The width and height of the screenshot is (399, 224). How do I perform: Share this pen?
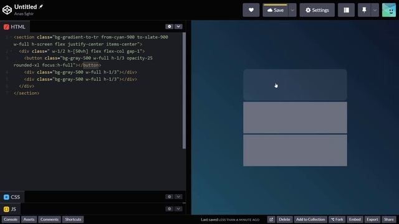click(x=388, y=220)
